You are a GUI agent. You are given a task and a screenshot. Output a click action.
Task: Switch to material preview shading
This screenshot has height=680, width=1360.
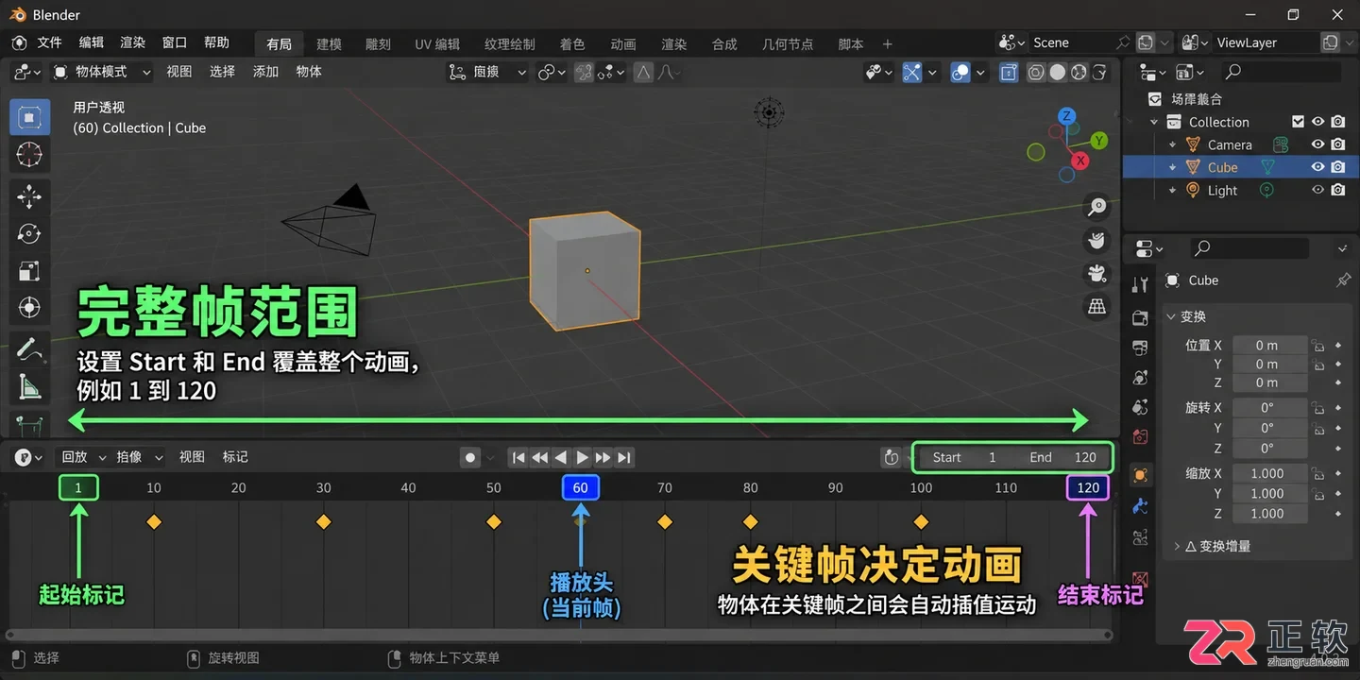tap(1079, 72)
